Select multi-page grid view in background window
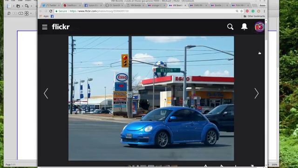 tap(27, 14)
